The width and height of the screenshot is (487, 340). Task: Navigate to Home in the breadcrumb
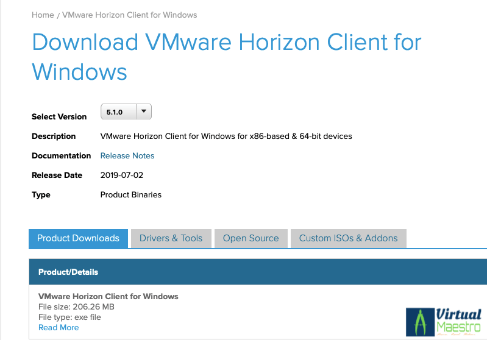[43, 15]
